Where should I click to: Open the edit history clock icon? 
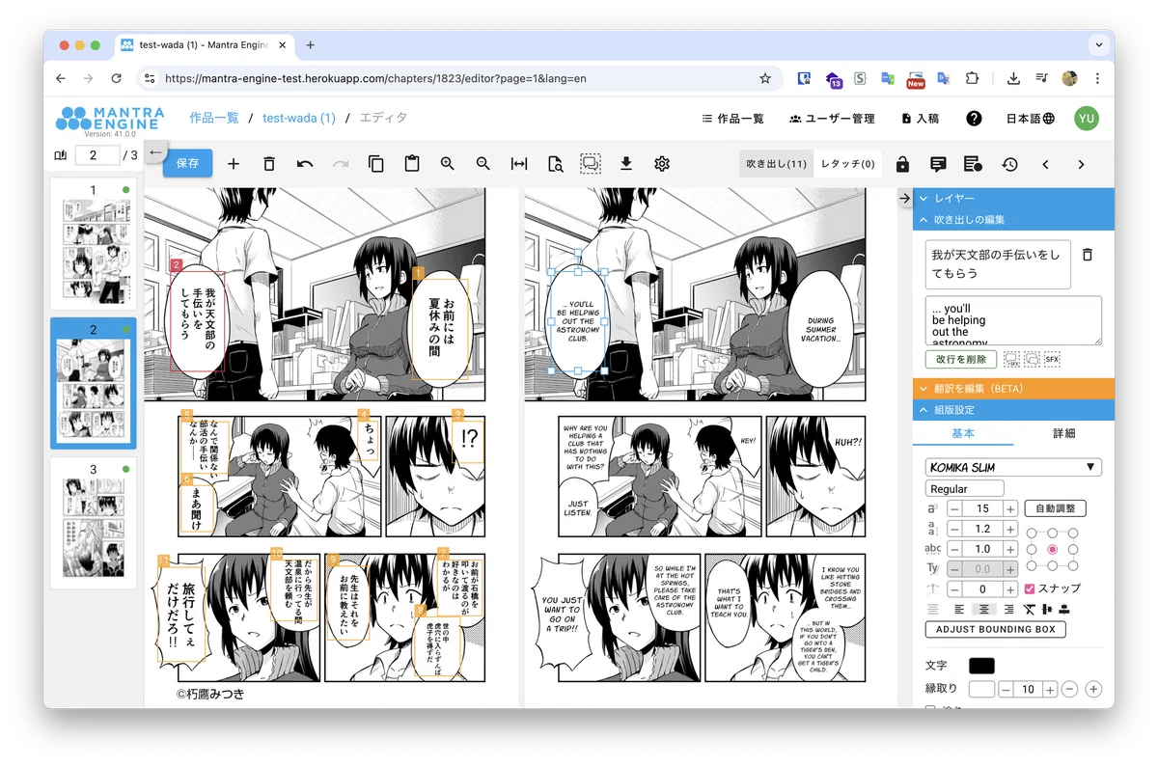click(1009, 164)
